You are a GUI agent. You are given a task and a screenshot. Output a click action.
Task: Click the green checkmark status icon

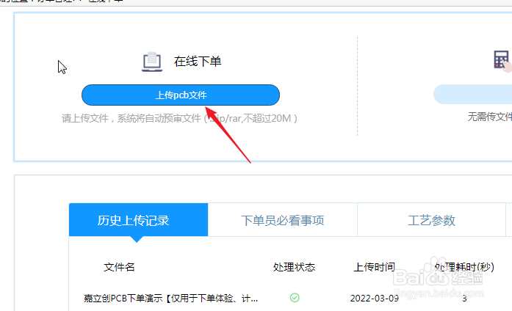[295, 298]
